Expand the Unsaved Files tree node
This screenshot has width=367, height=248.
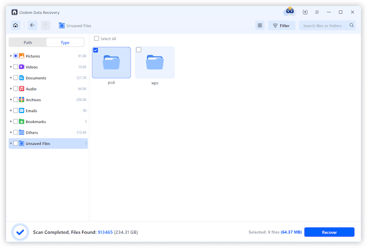(x=11, y=143)
